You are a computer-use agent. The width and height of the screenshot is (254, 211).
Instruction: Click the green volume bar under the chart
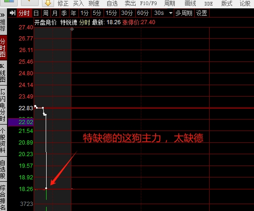46,195
